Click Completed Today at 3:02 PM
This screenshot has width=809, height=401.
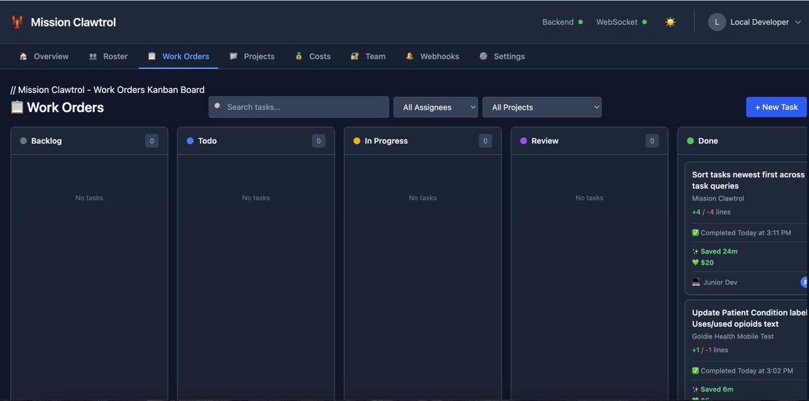point(742,371)
